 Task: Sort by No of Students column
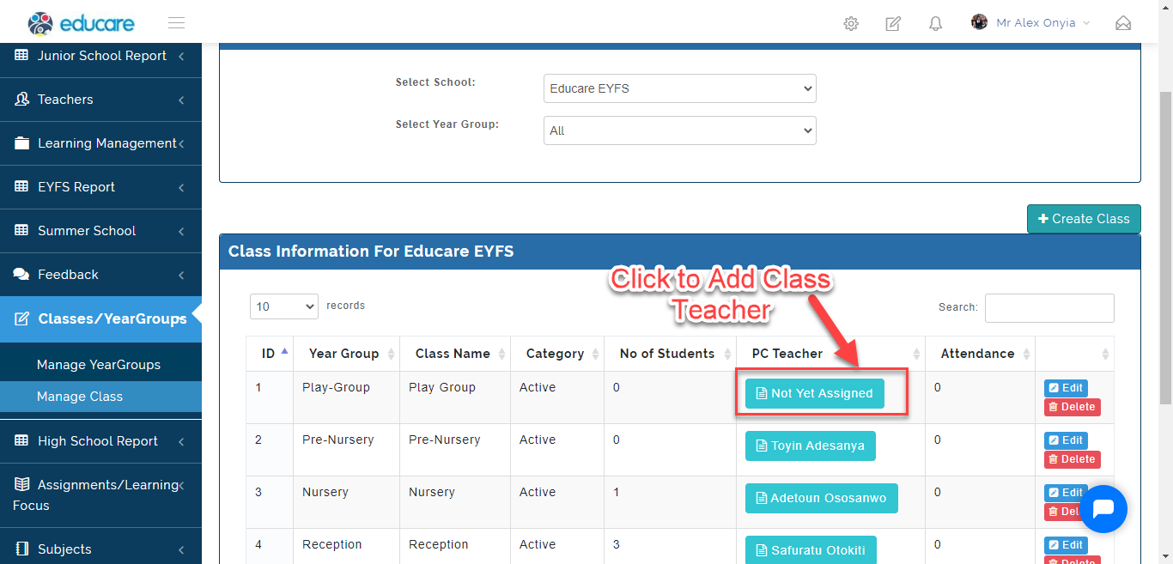(670, 354)
